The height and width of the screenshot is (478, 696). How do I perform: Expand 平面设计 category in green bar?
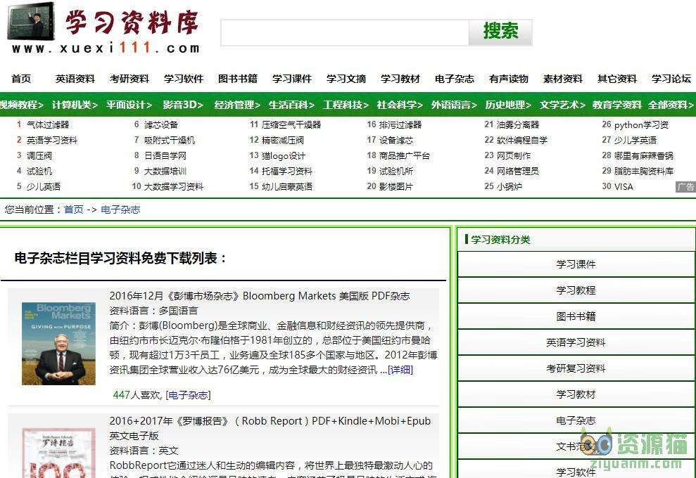(129, 105)
